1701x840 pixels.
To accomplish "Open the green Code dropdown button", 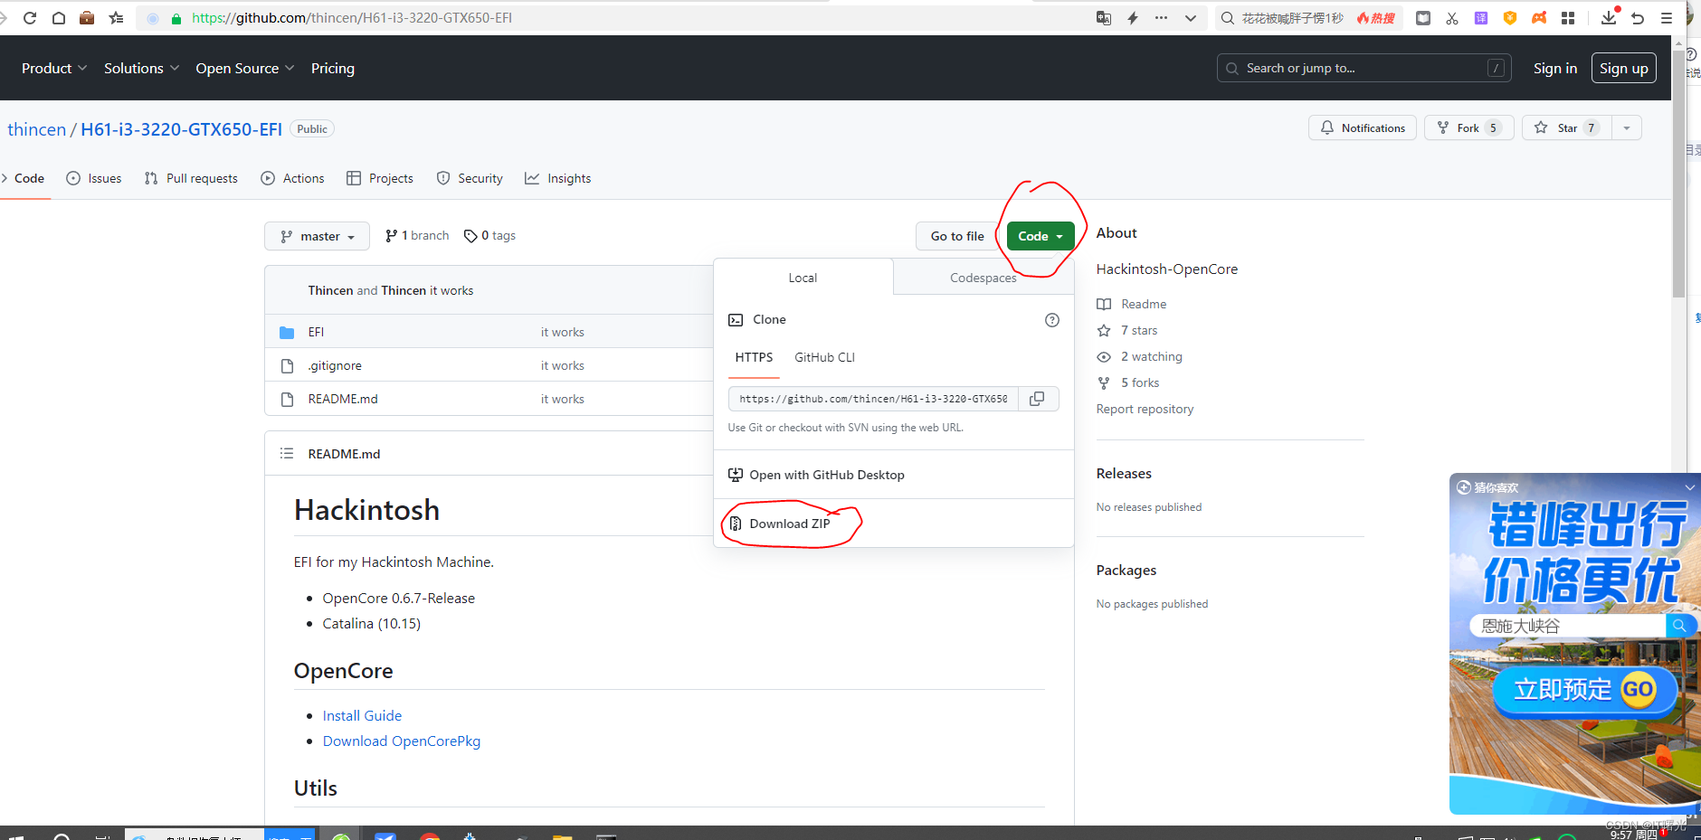I will coord(1041,236).
